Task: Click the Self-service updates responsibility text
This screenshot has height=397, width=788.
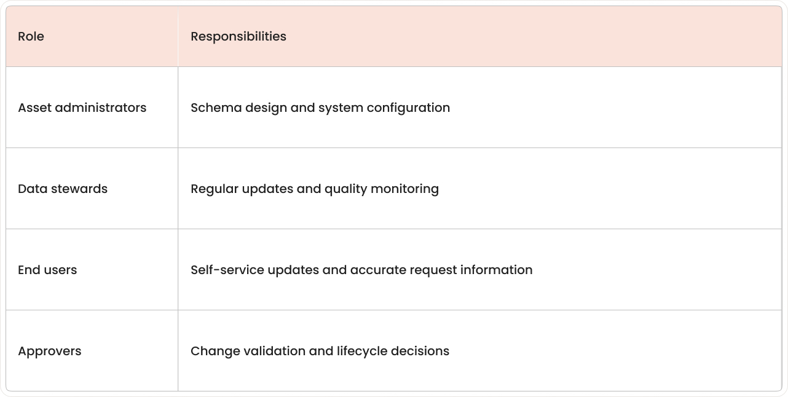Action: click(361, 270)
